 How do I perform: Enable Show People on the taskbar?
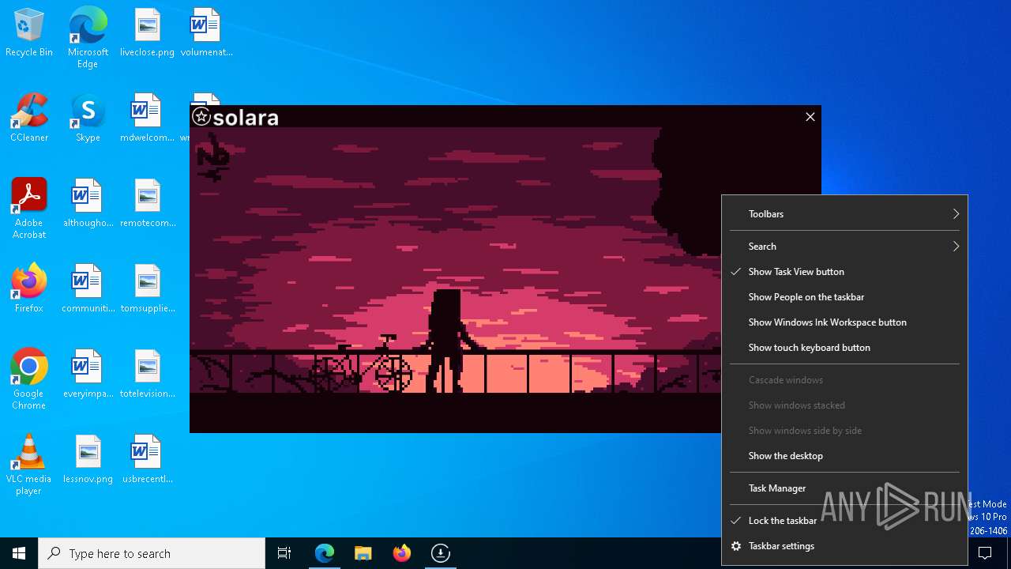(844, 297)
